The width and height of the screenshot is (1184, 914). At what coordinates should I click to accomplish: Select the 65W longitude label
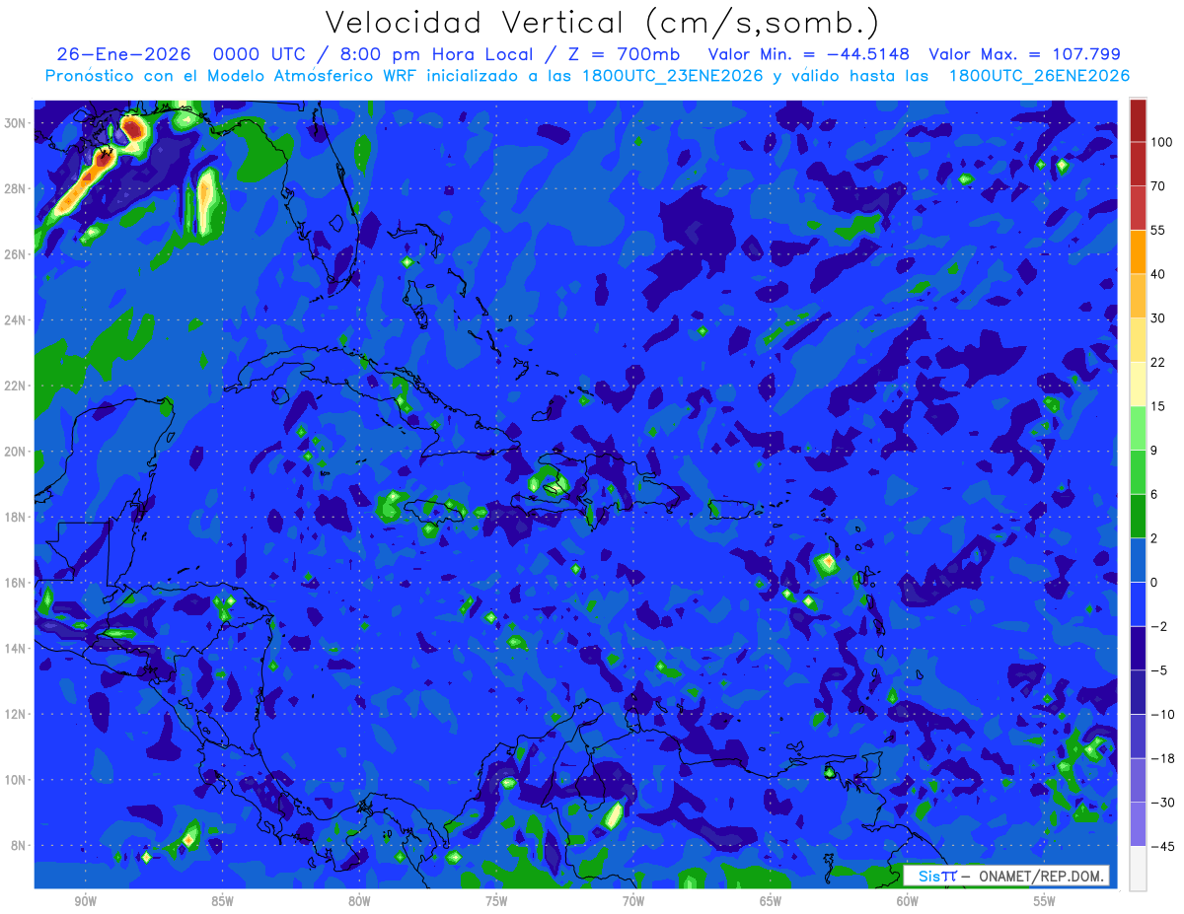point(771,902)
